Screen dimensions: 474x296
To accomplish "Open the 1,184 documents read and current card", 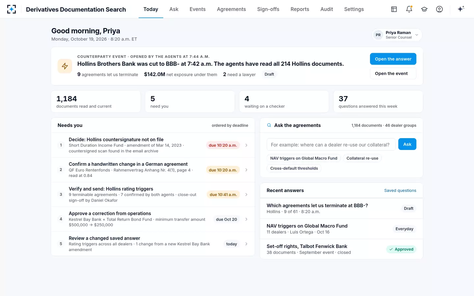I will coord(96,102).
